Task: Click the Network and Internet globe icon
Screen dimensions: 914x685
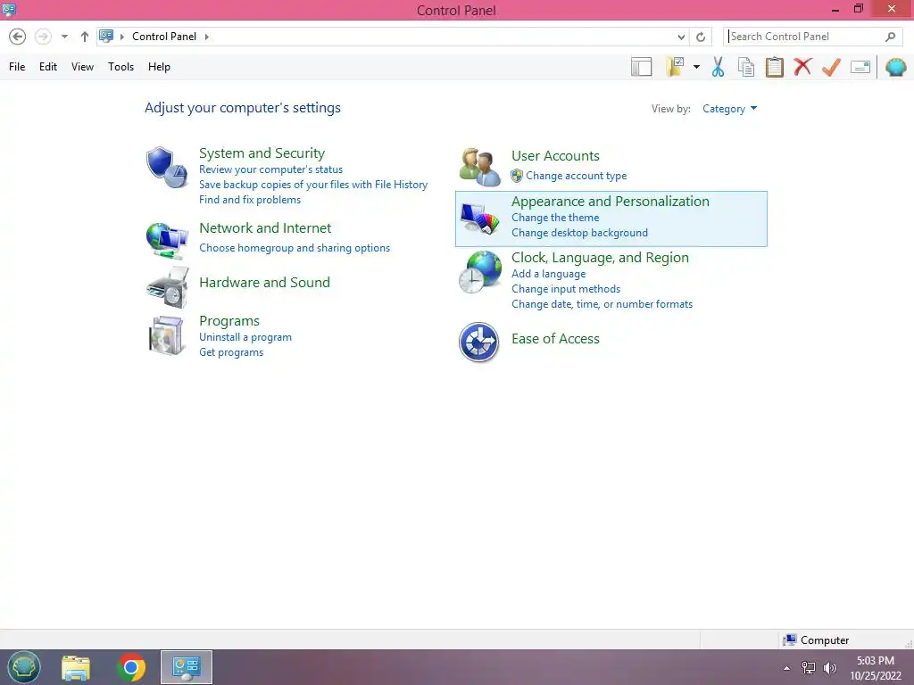Action: 167,240
